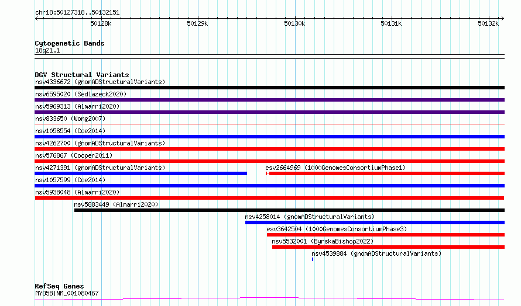Open variant nsv1058554 Coe2014 label
This screenshot has width=521, height=306.
pos(70,131)
